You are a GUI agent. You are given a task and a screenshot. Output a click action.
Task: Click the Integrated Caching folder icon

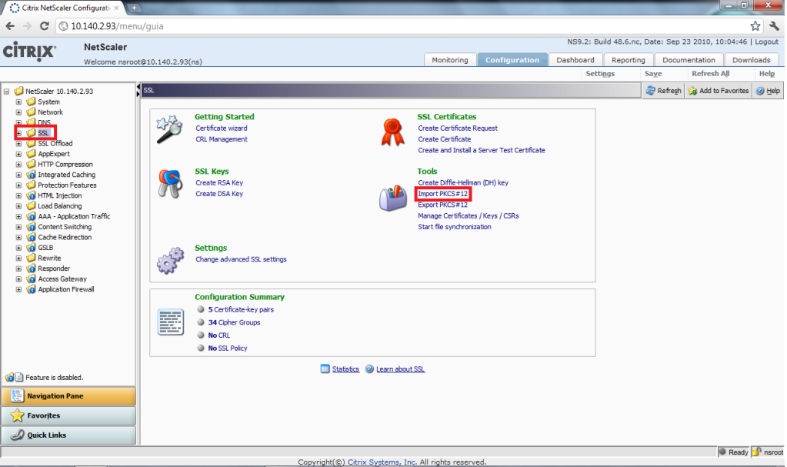coord(31,175)
